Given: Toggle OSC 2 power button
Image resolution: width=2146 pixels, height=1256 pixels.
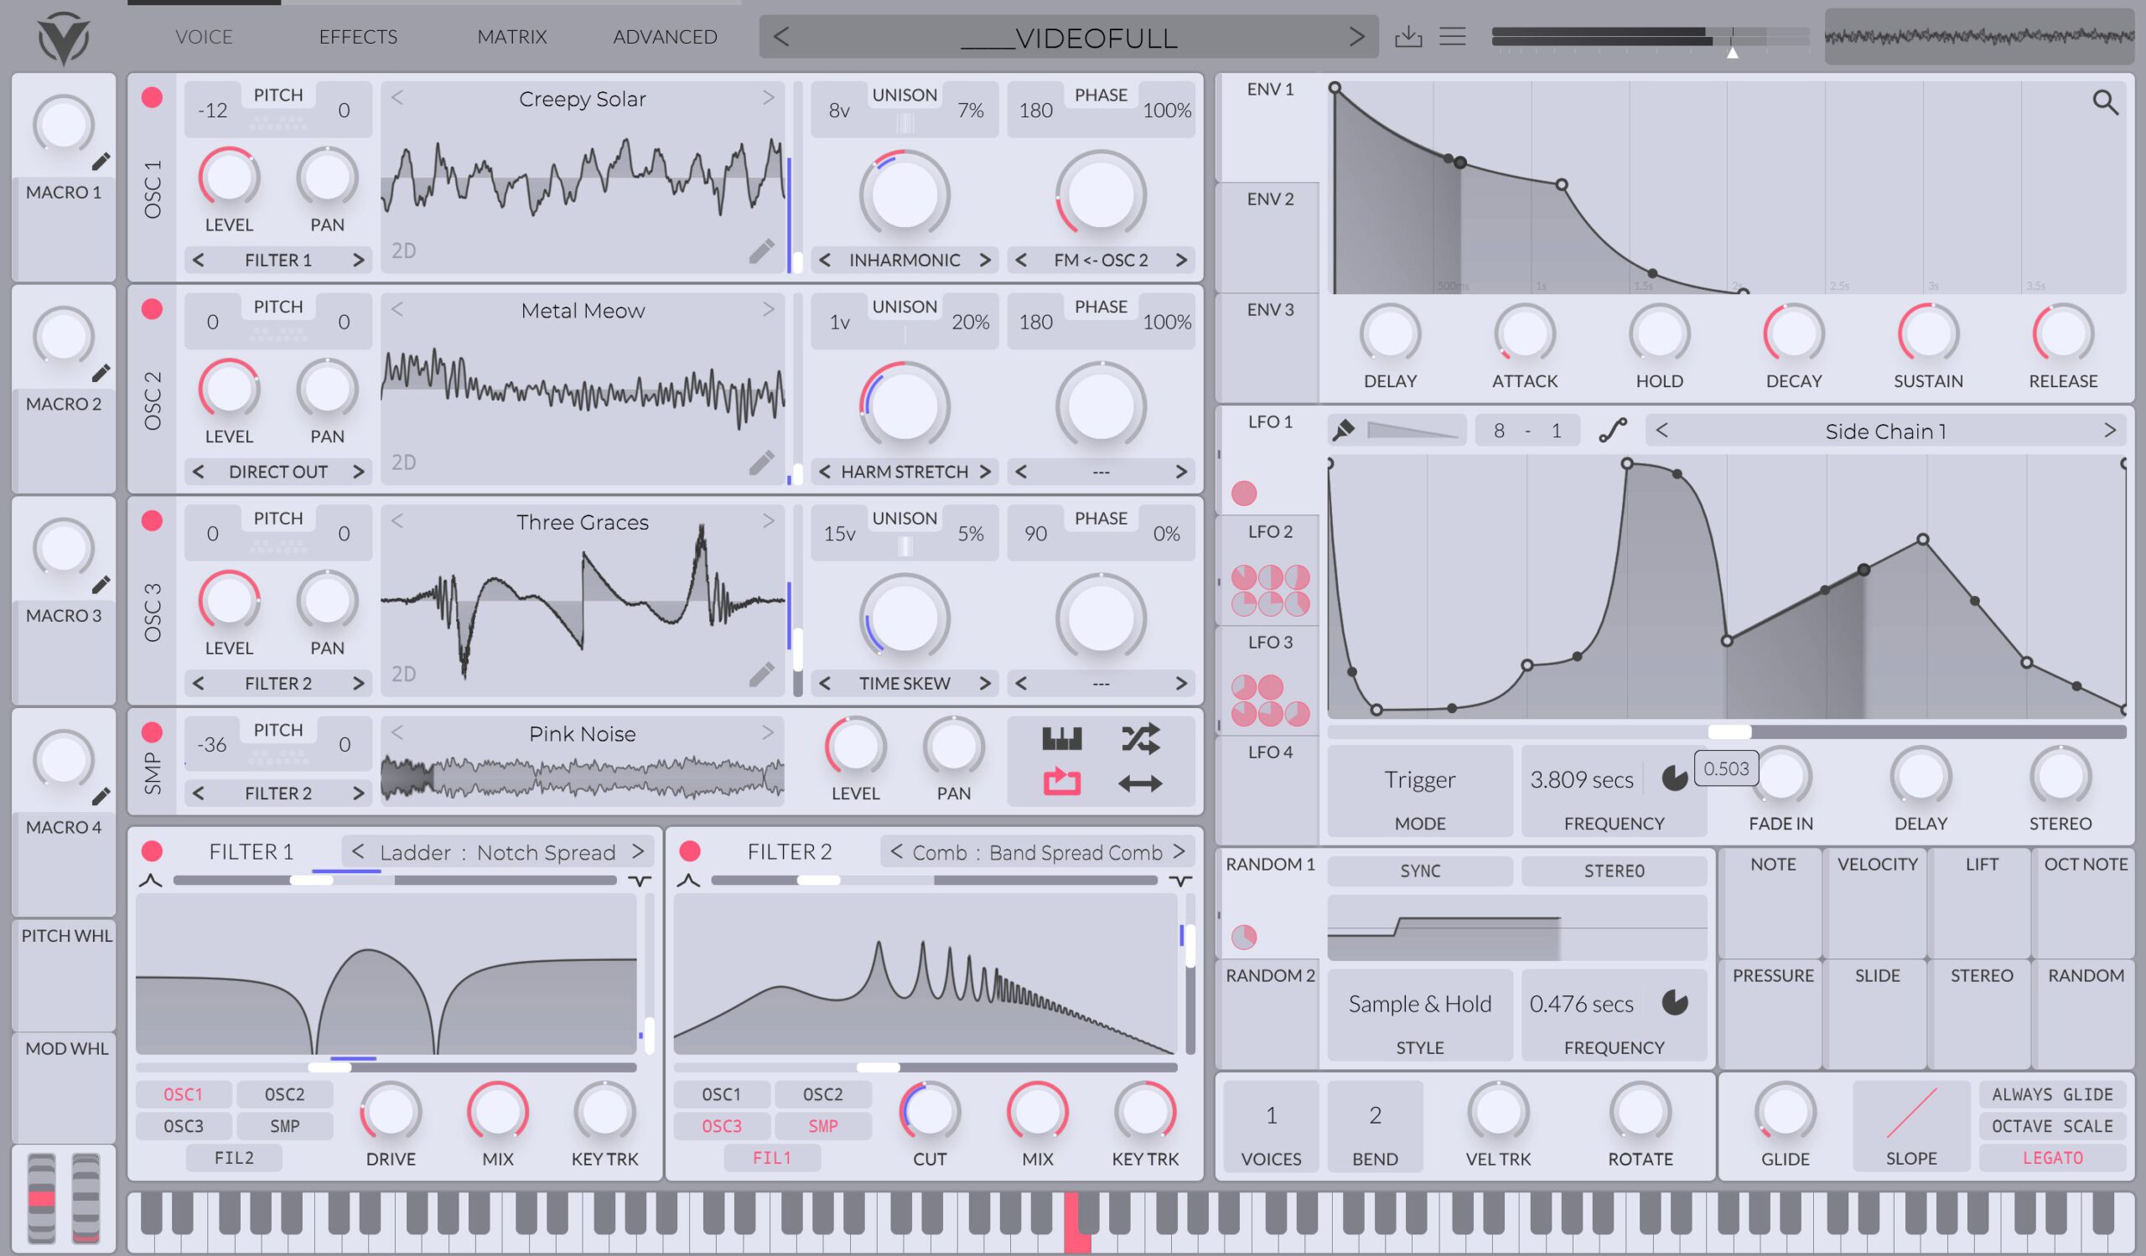Looking at the screenshot, I should (x=153, y=309).
